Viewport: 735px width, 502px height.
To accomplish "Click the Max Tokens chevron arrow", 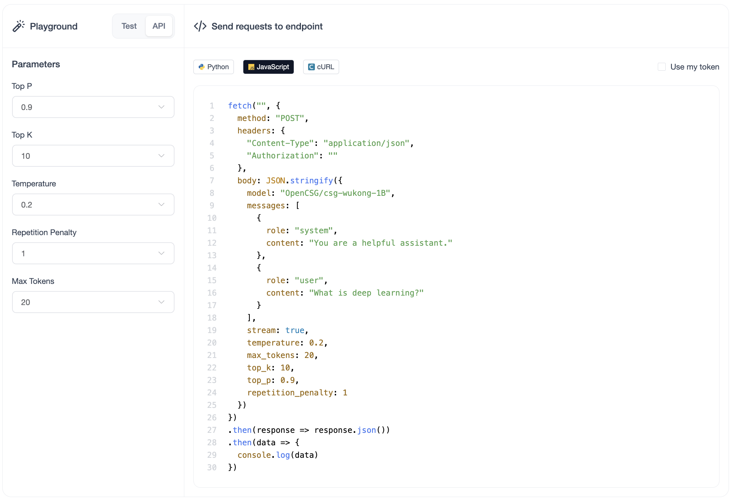I will pos(161,302).
